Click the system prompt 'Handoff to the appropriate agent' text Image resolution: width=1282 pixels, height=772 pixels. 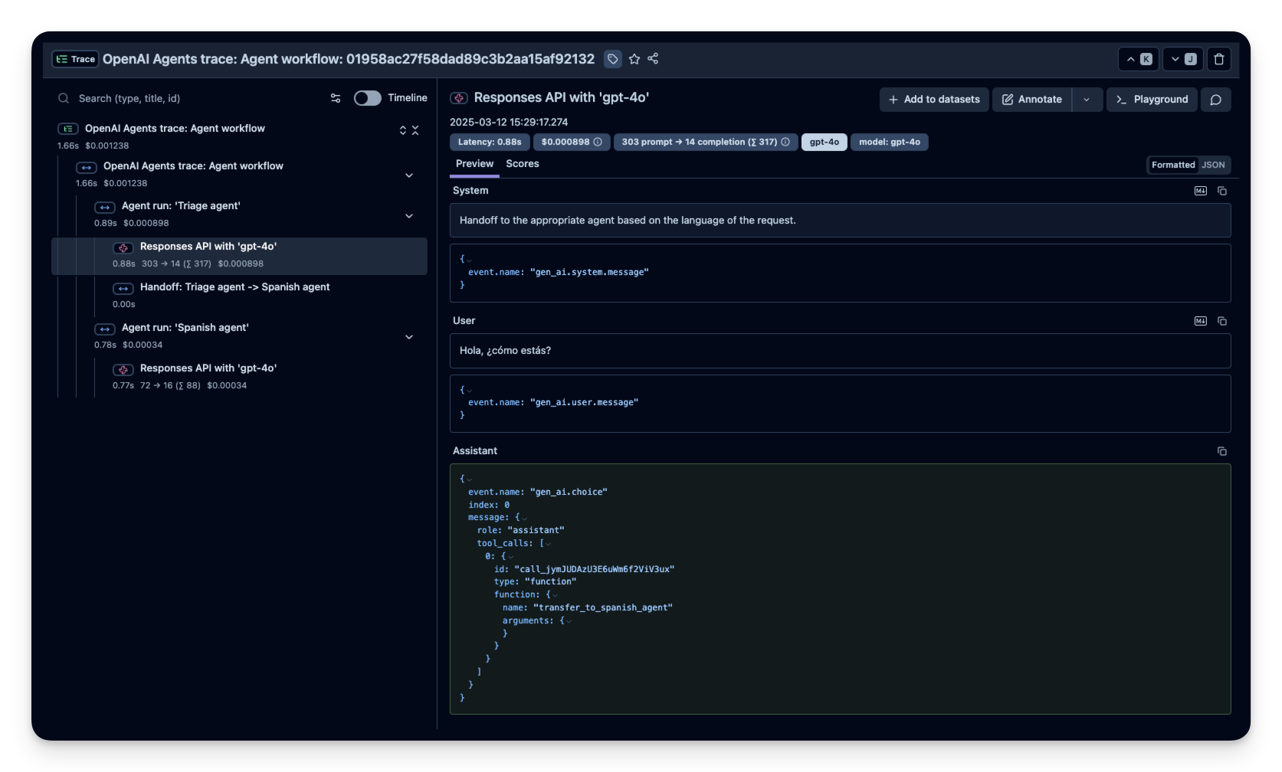[628, 221]
